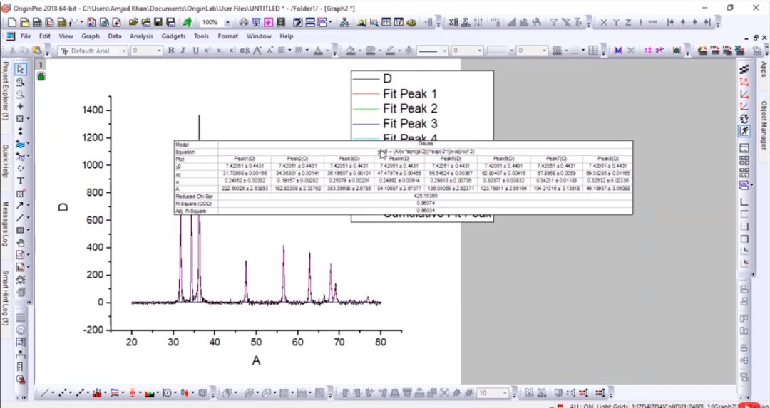Click the Print icon in toolbar
The width and height of the screenshot is (770, 408).
point(245,23)
